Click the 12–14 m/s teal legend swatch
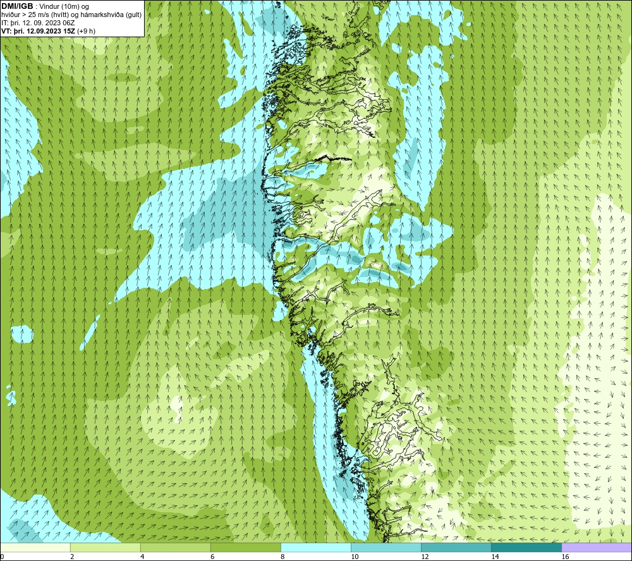The image size is (632, 561). (456, 548)
